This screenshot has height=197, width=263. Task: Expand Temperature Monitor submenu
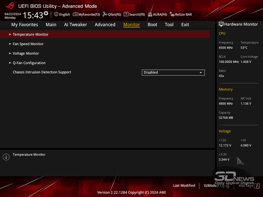point(105,34)
